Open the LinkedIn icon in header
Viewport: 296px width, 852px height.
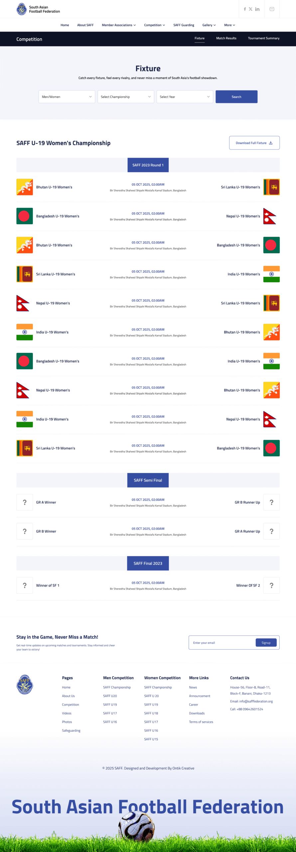point(257,9)
